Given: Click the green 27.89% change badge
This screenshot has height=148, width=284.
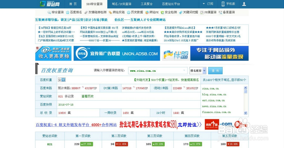Looking at the screenshot, I should [x=87, y=144].
